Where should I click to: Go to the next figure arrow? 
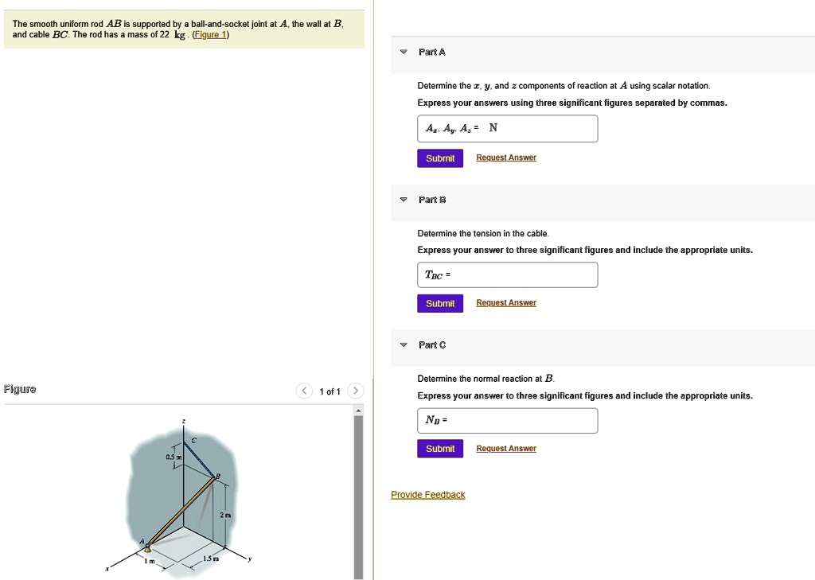point(356,391)
